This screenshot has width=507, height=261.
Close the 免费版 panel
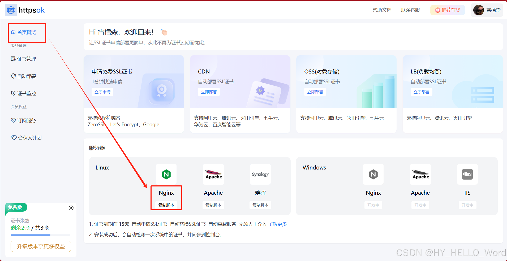(x=71, y=208)
